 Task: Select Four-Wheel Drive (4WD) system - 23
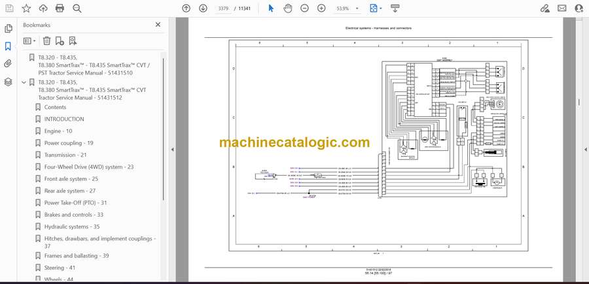tap(89, 167)
